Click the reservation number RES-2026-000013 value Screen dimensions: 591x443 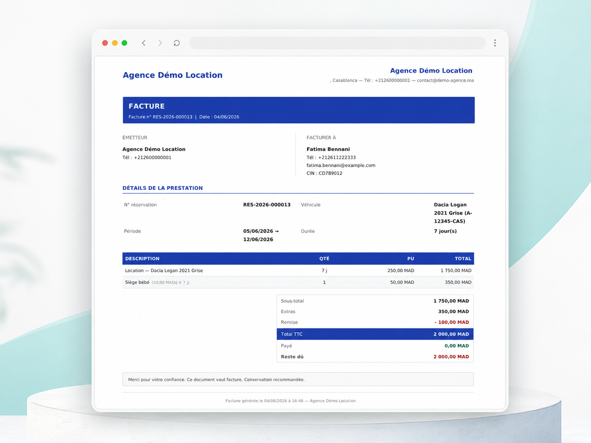coord(267,205)
